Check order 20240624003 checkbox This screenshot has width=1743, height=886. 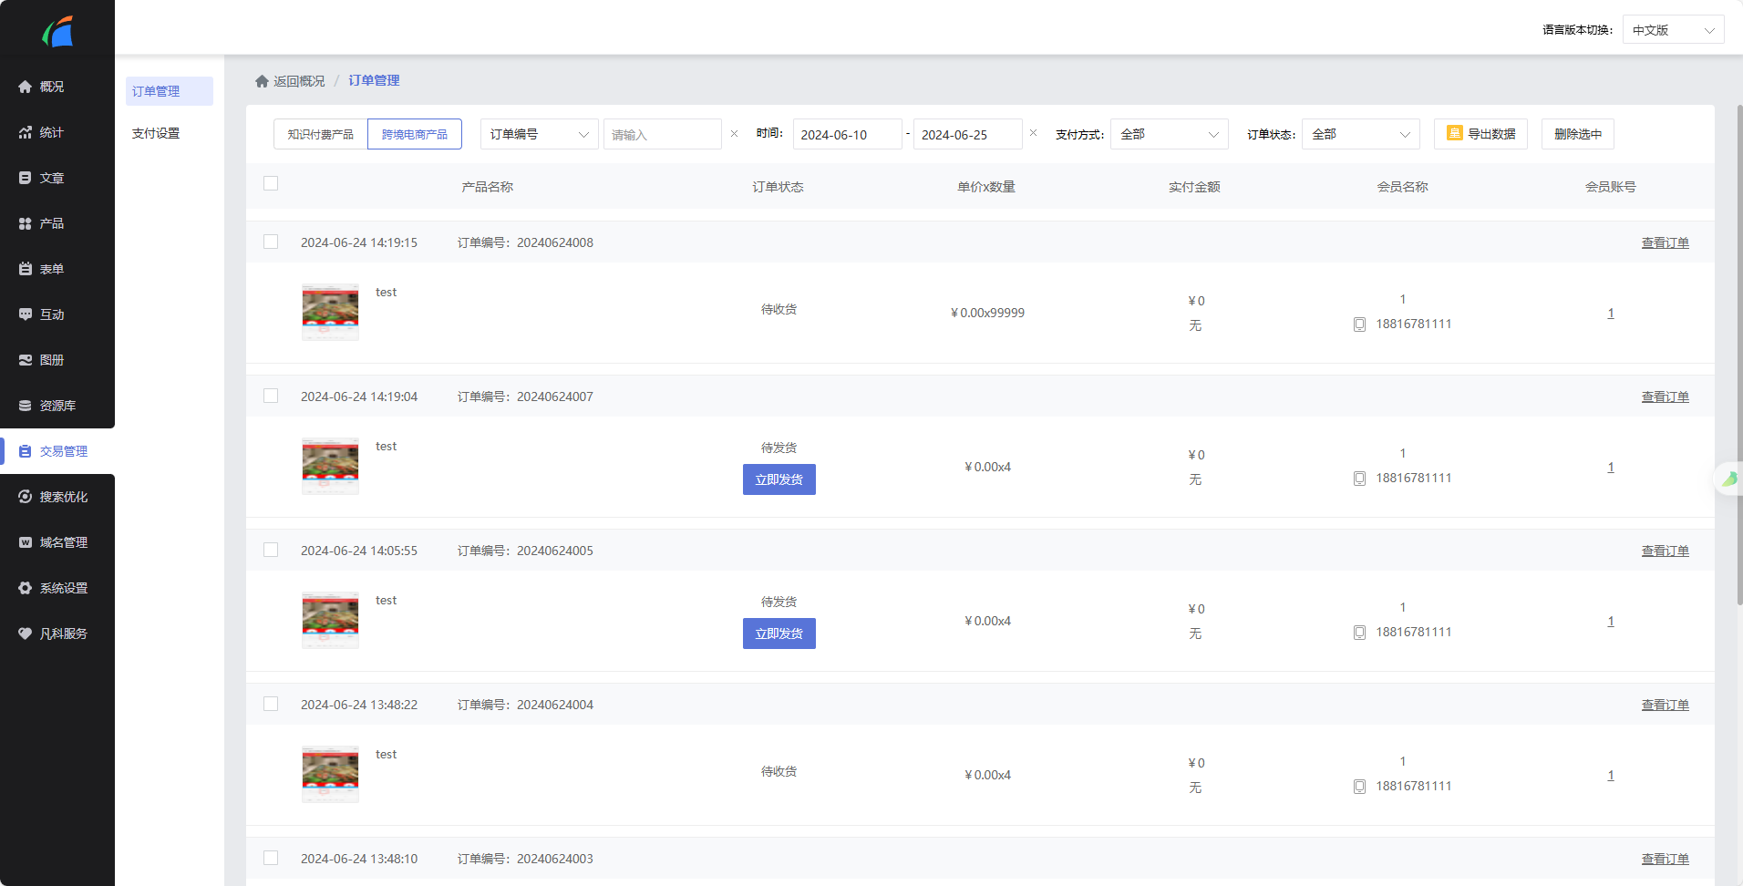[271, 858]
